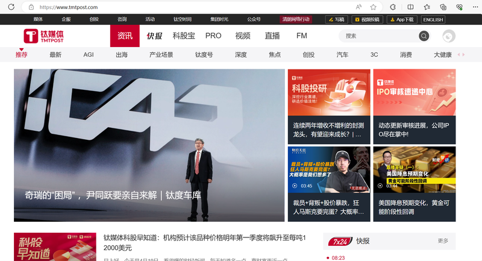Click the 写稿 button
482x261 pixels.
coord(336,19)
